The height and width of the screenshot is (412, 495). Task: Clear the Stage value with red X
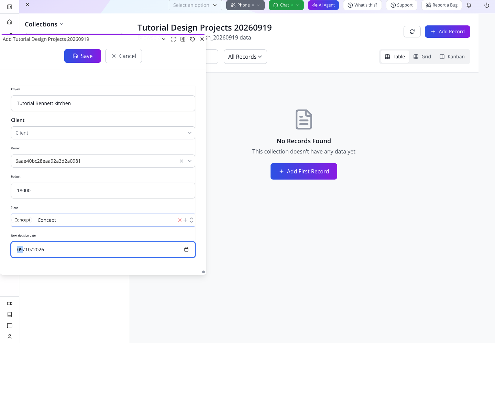tap(180, 220)
